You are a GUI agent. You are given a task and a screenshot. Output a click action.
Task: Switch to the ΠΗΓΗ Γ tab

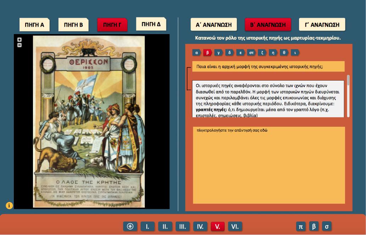[x=112, y=24]
